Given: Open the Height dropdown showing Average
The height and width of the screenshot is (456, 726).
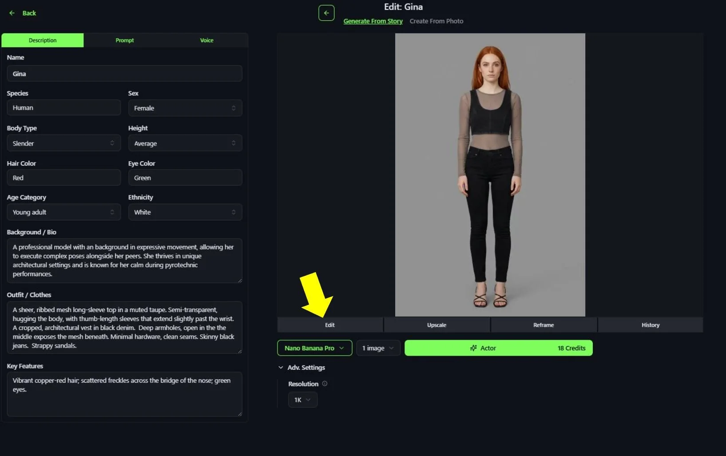Looking at the screenshot, I should 185,143.
